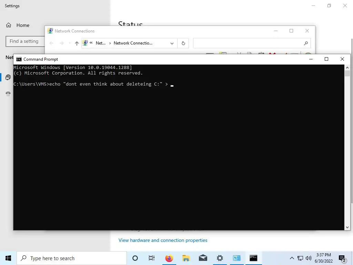Expand breadcrumb arrow after Net...
The width and height of the screenshot is (353, 265).
click(x=110, y=43)
